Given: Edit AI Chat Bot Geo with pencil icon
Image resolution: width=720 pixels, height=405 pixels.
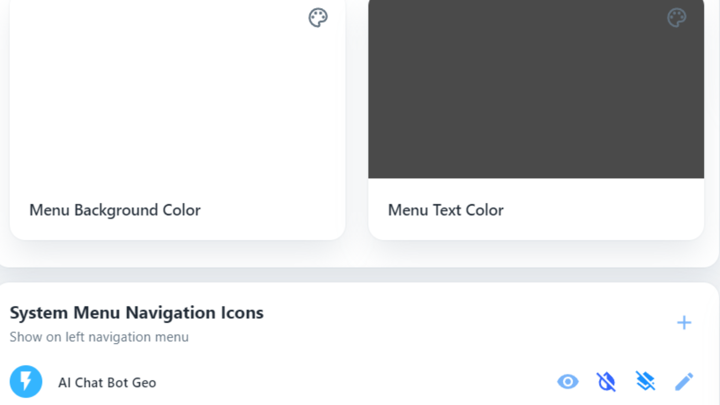Looking at the screenshot, I should tap(684, 382).
